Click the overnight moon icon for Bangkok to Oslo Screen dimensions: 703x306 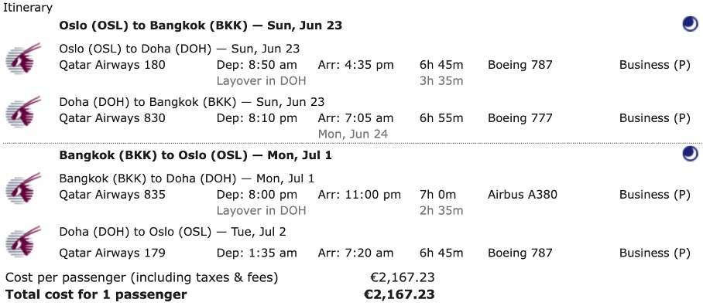coord(690,154)
